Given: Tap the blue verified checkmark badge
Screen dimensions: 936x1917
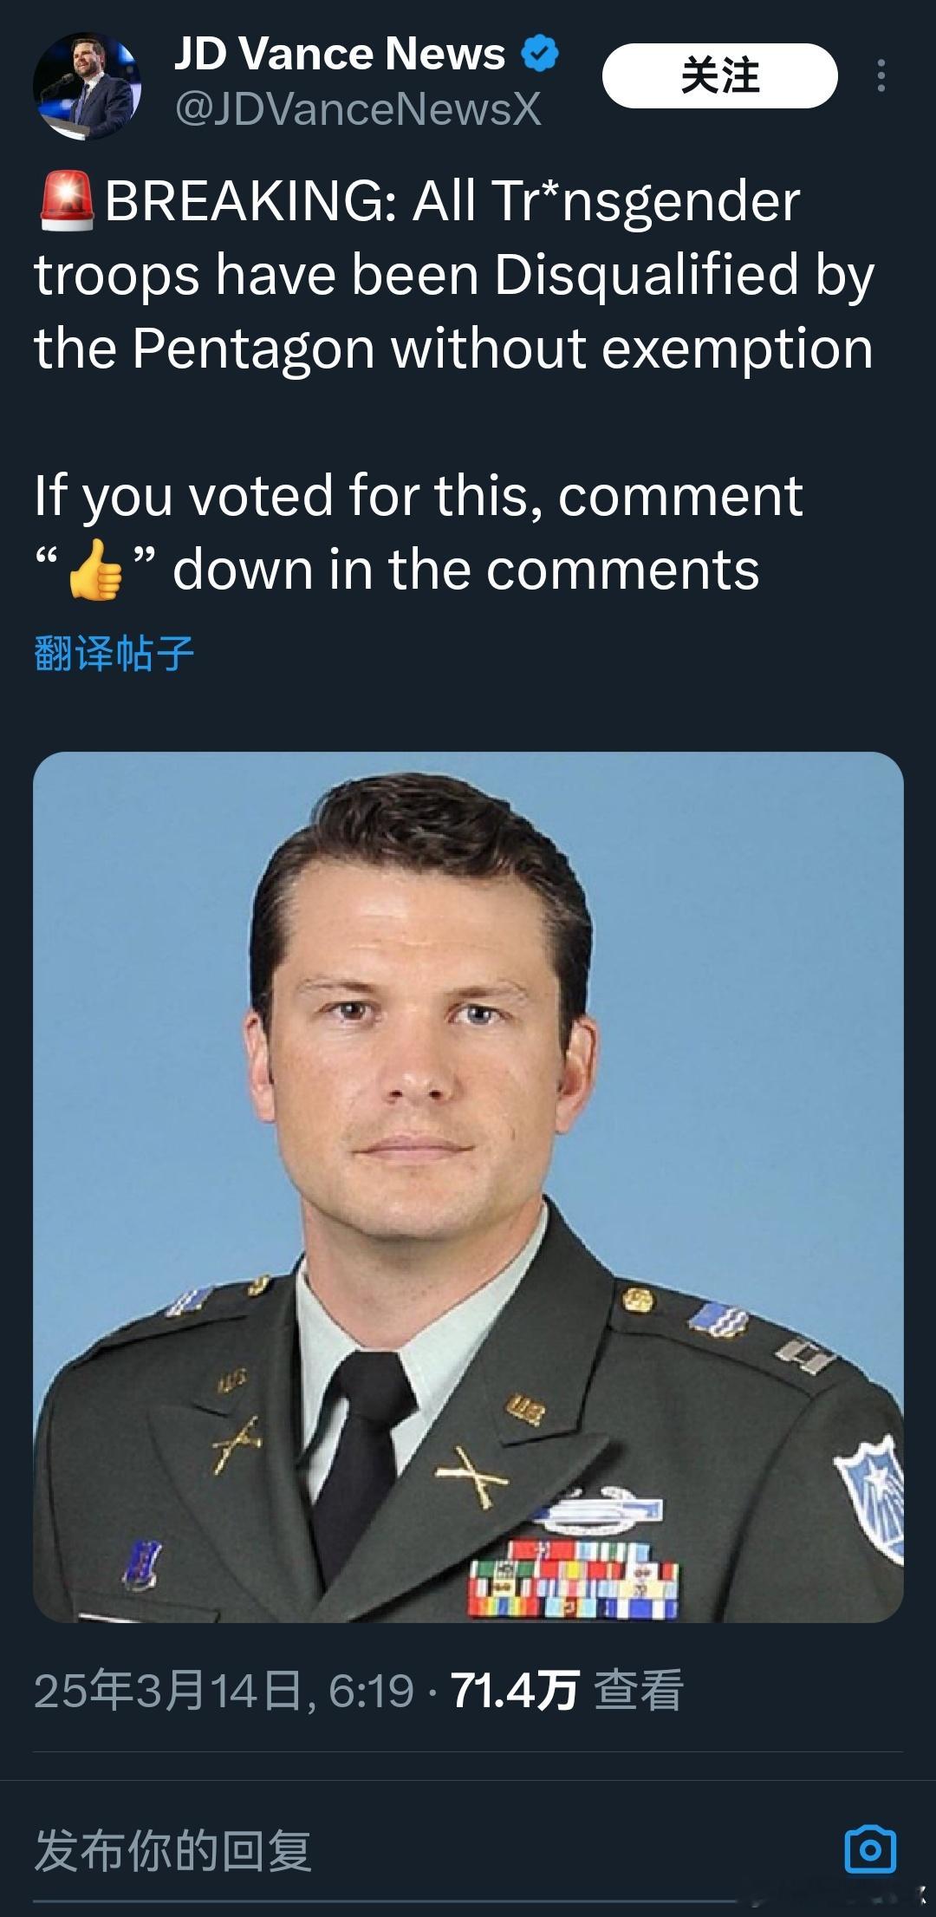Looking at the screenshot, I should (539, 54).
